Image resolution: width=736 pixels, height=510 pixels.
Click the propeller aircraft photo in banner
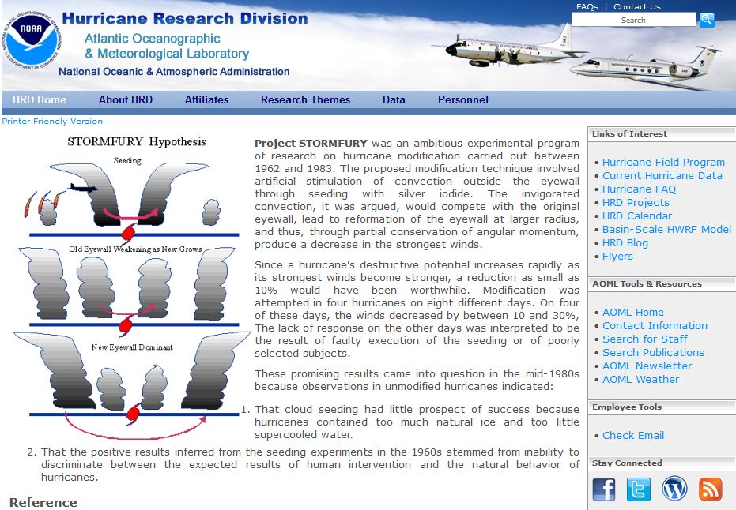(508, 48)
